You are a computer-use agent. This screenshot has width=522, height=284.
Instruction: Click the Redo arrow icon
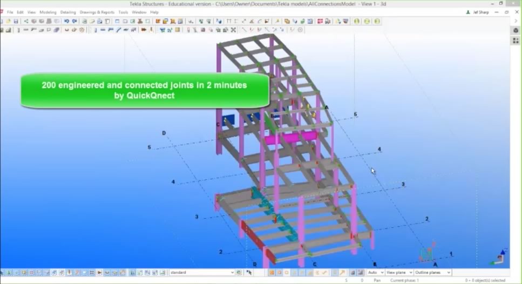73,21
